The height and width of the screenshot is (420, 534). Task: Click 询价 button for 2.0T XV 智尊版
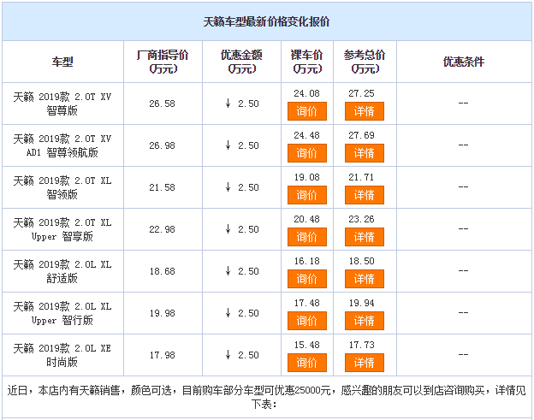tap(307, 111)
